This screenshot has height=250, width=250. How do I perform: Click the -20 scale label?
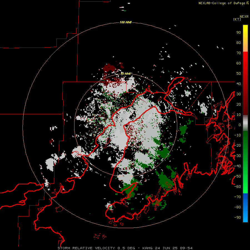(x=237, y=145)
